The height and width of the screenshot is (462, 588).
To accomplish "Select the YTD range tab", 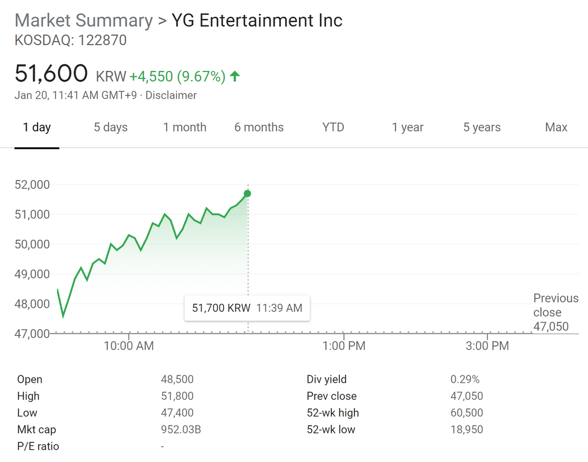I will (333, 128).
